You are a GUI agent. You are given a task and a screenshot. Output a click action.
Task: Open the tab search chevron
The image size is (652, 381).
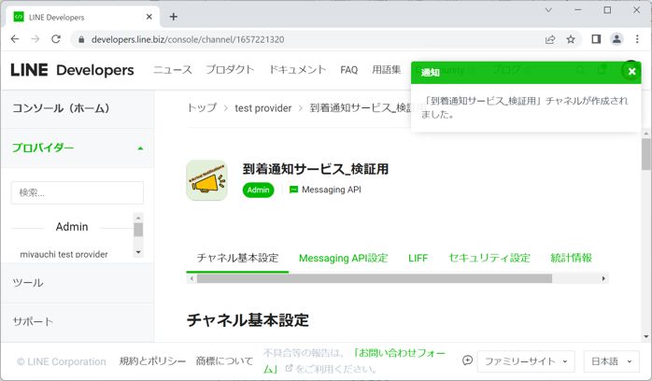(x=548, y=10)
